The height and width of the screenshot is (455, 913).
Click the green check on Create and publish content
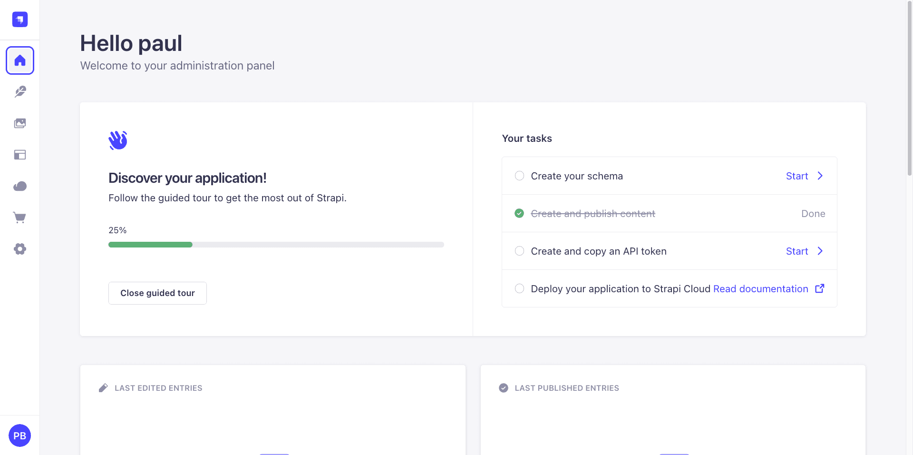[x=519, y=213]
